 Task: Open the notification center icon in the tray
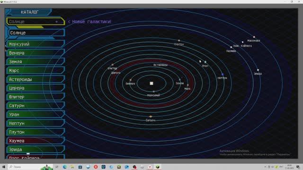click(x=298, y=167)
